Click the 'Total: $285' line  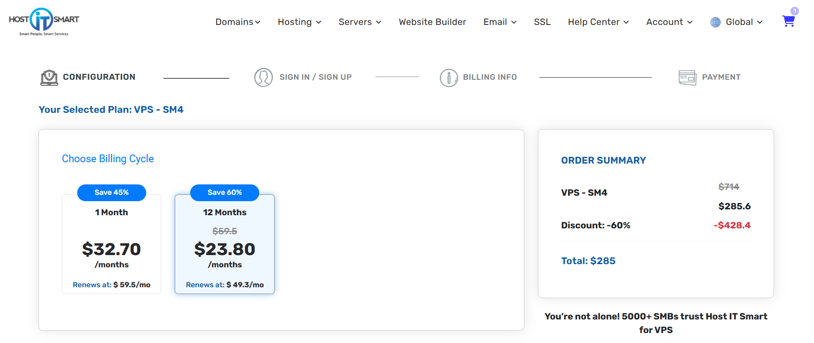click(x=588, y=261)
